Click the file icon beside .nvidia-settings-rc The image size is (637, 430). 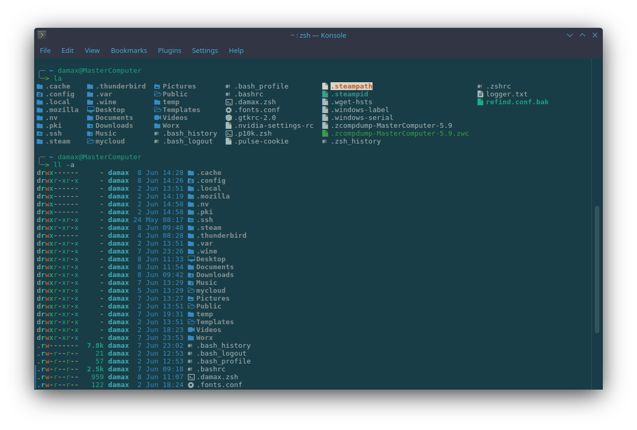(229, 126)
